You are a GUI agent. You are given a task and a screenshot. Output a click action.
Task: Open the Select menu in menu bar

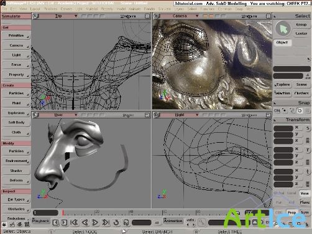click(x=191, y=9)
